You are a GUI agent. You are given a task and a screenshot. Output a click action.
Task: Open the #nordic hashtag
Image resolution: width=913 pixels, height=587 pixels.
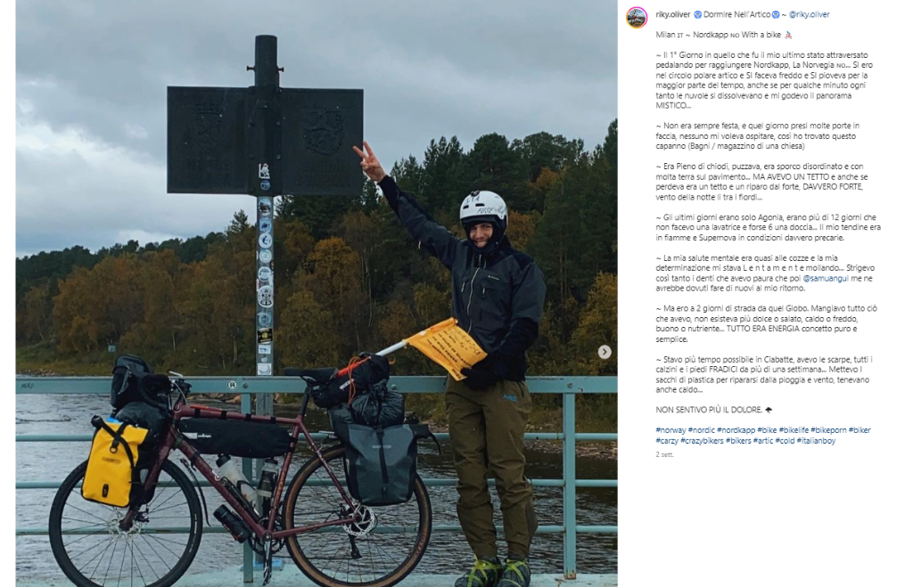point(701,430)
